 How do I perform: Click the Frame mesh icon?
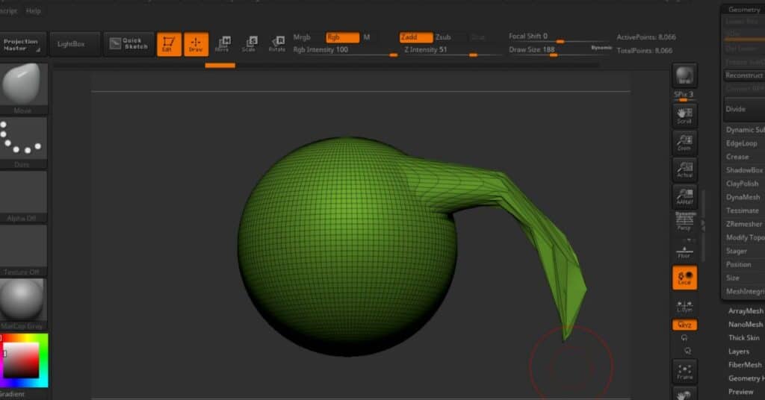pyautogui.click(x=684, y=372)
